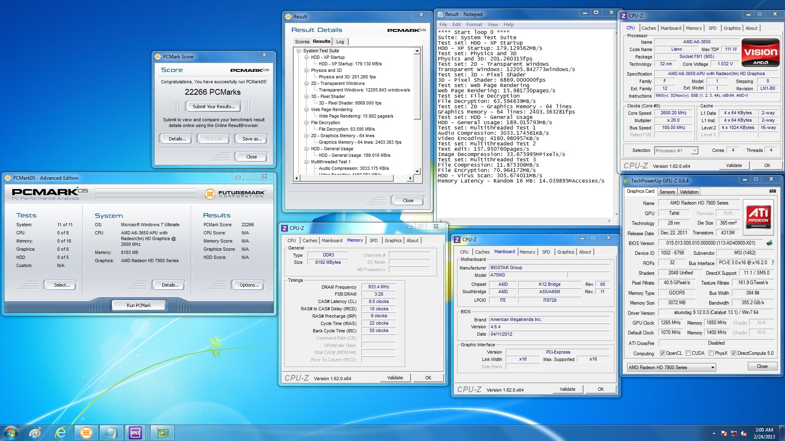This screenshot has width=785, height=441.
Task: Click Save as button in PCMark Score
Action: [252, 139]
